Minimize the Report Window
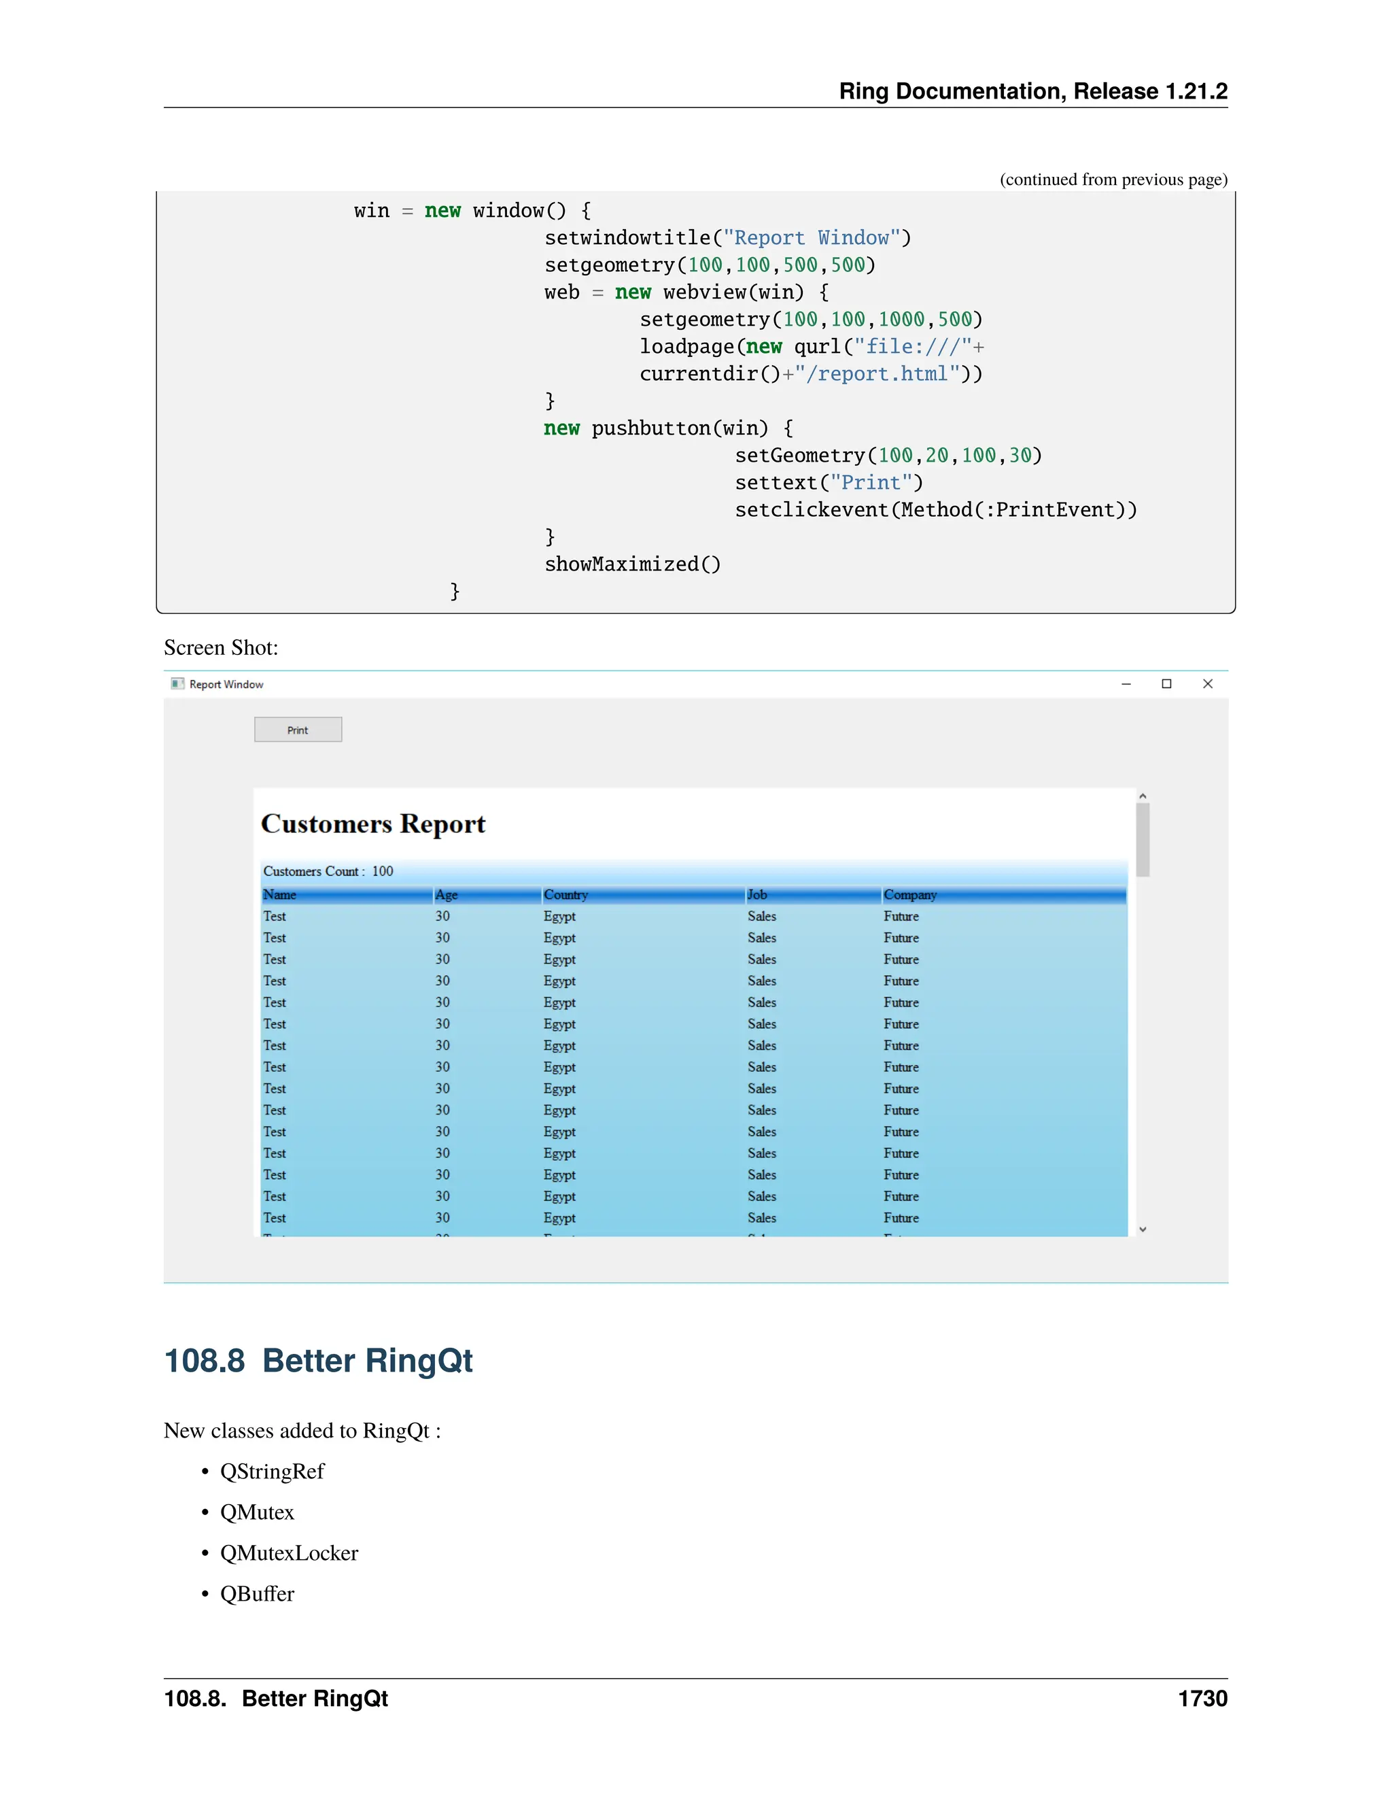 pyautogui.click(x=1126, y=684)
